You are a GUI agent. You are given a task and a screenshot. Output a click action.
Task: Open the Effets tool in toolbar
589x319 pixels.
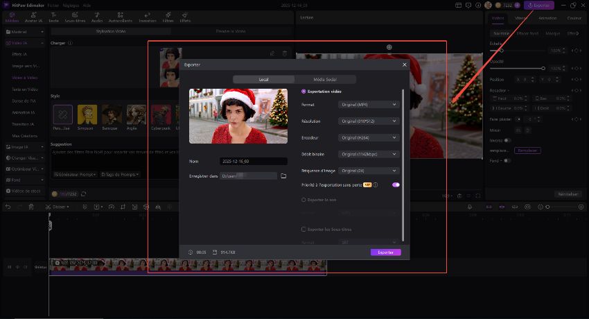coord(185,17)
